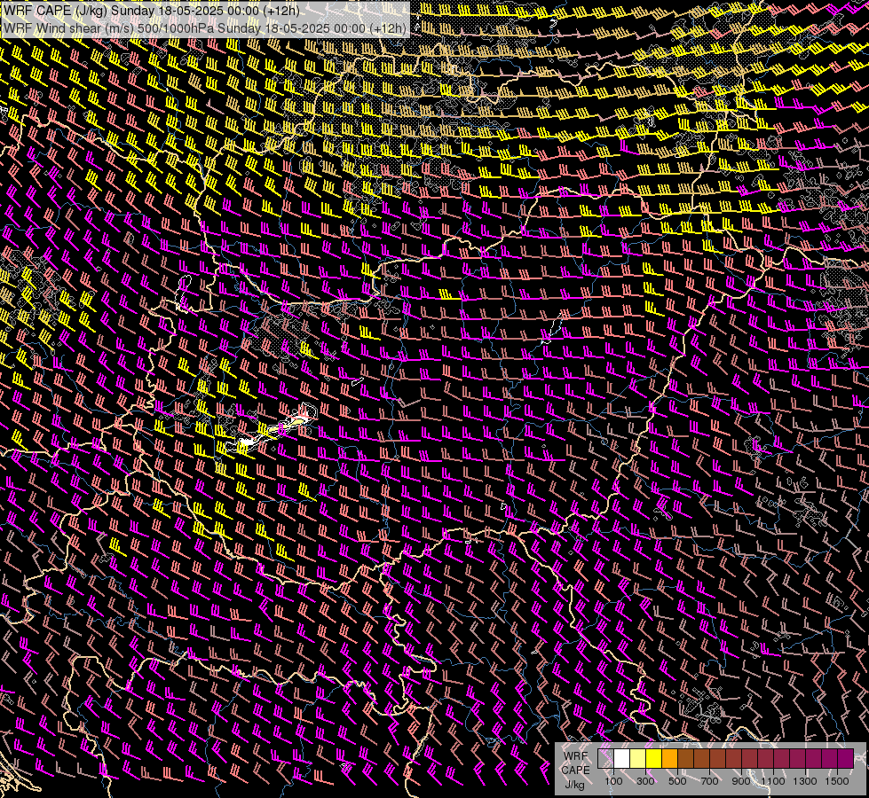Select the white CAPE legend swatch
The width and height of the screenshot is (869, 798).
(622, 758)
